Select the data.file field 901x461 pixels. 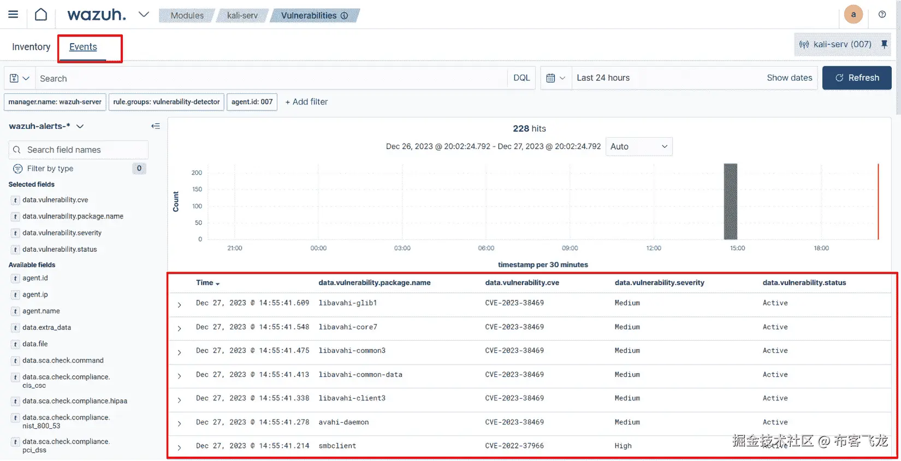coord(35,344)
